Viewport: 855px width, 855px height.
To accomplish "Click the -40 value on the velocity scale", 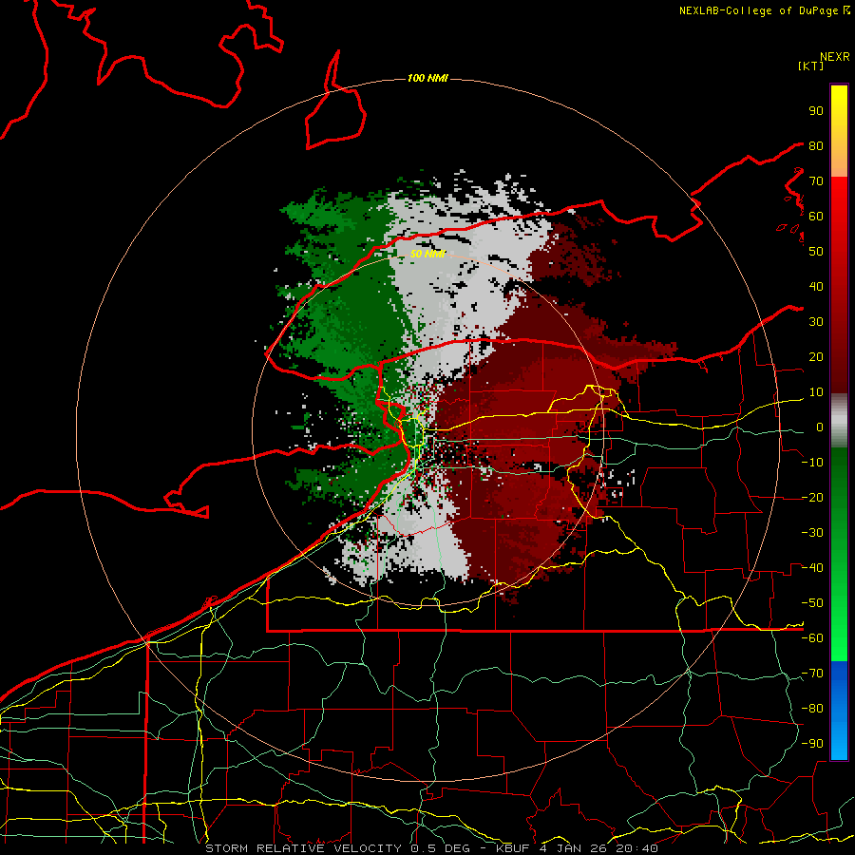I will [x=812, y=568].
